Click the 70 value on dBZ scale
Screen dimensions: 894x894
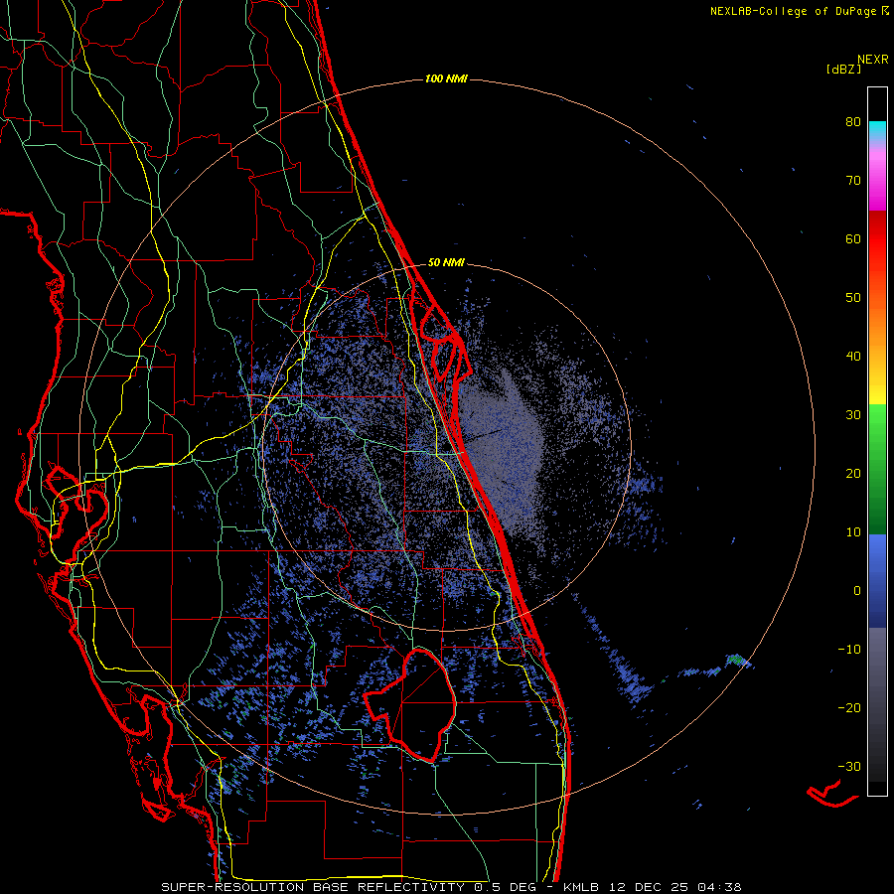pyautogui.click(x=853, y=181)
